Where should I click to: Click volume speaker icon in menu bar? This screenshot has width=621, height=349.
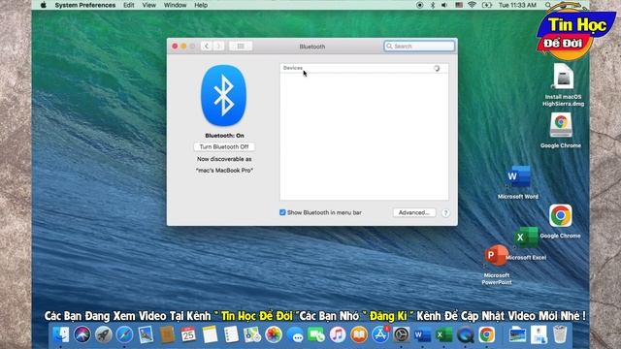click(444, 5)
